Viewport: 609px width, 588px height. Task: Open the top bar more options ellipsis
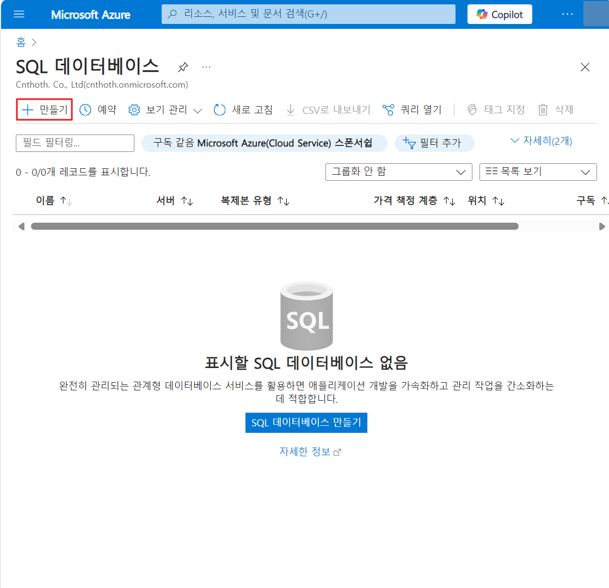click(568, 14)
